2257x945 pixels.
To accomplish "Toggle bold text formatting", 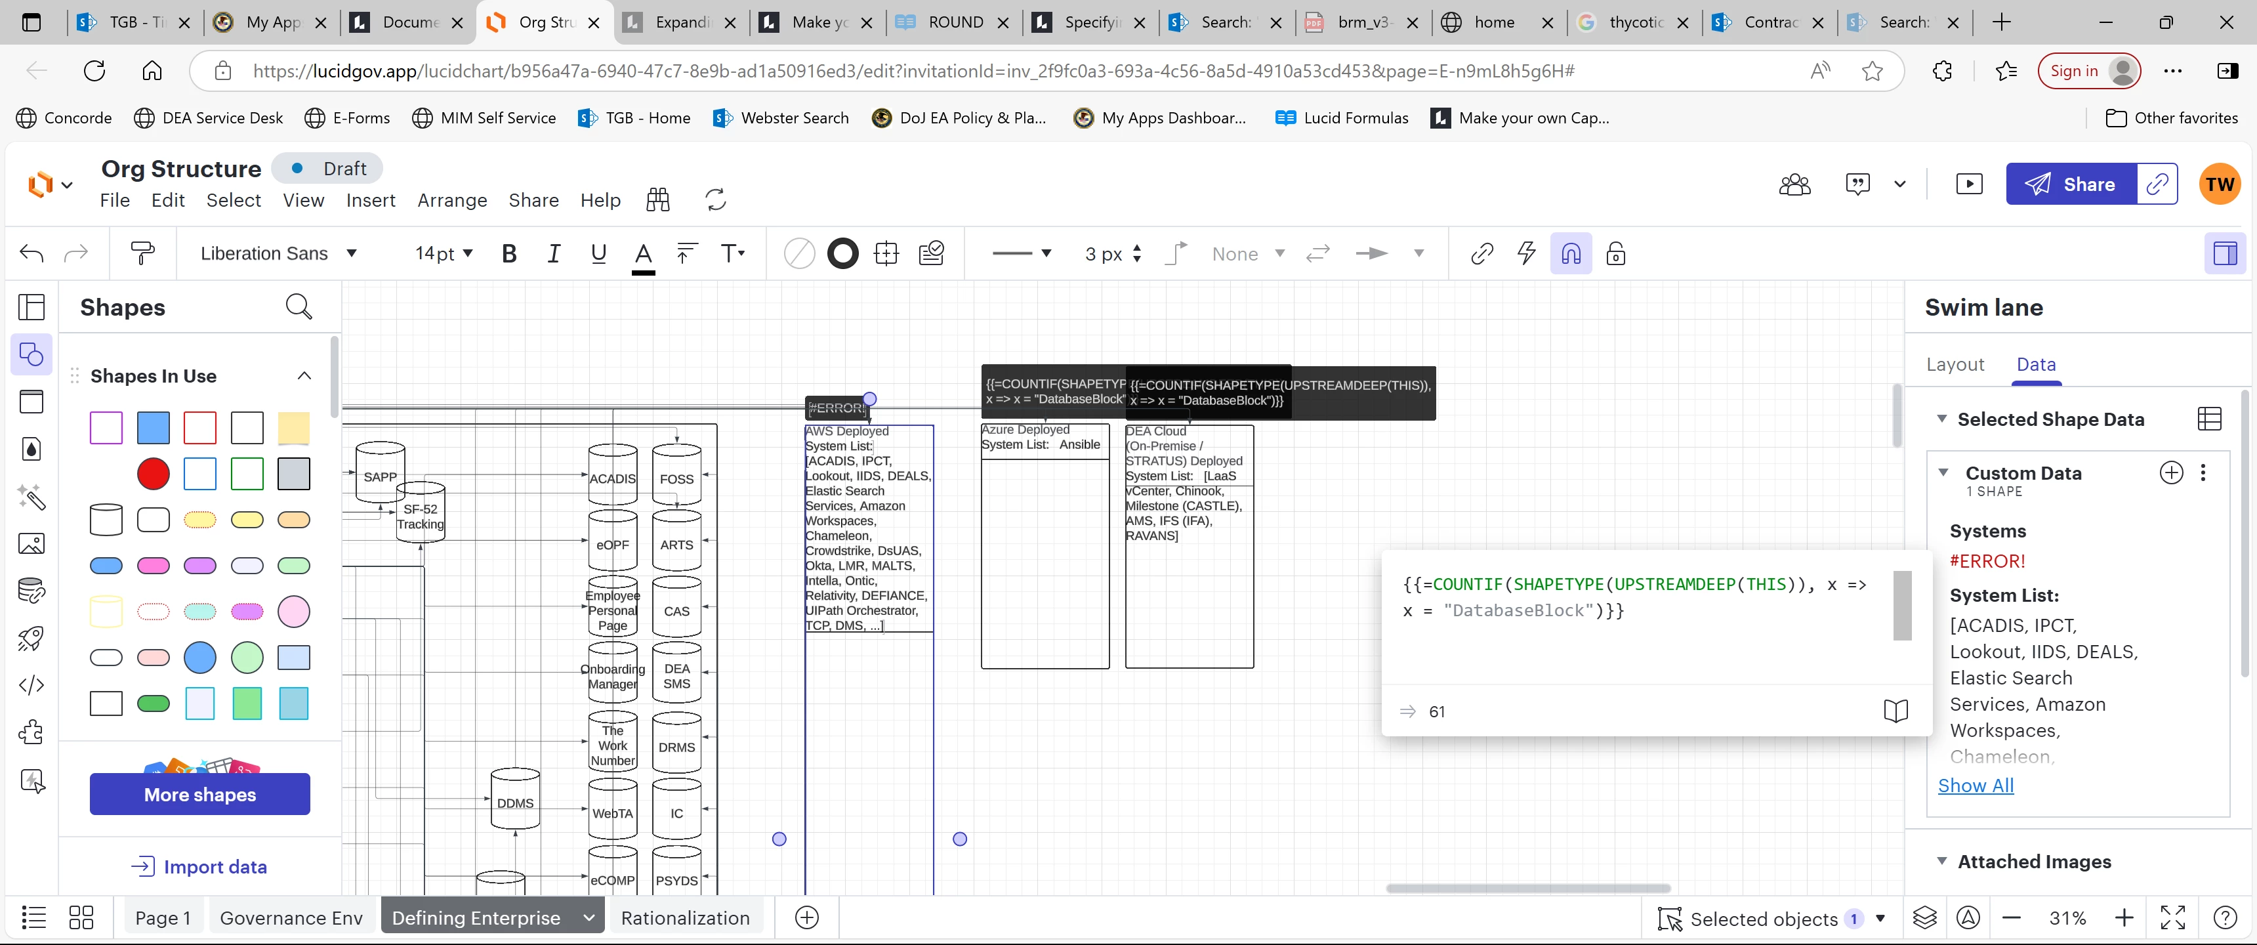I will (x=509, y=254).
